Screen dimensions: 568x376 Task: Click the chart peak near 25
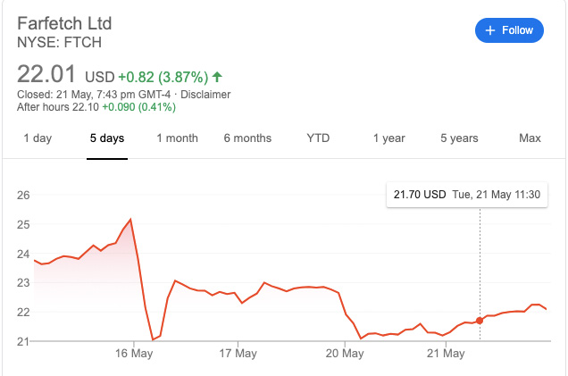click(131, 219)
